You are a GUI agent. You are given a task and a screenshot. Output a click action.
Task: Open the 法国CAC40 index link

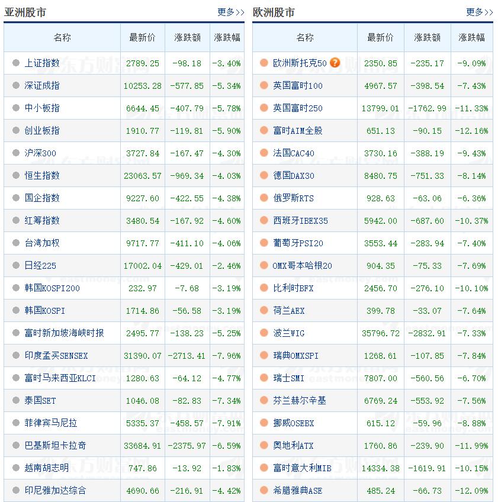click(x=293, y=153)
